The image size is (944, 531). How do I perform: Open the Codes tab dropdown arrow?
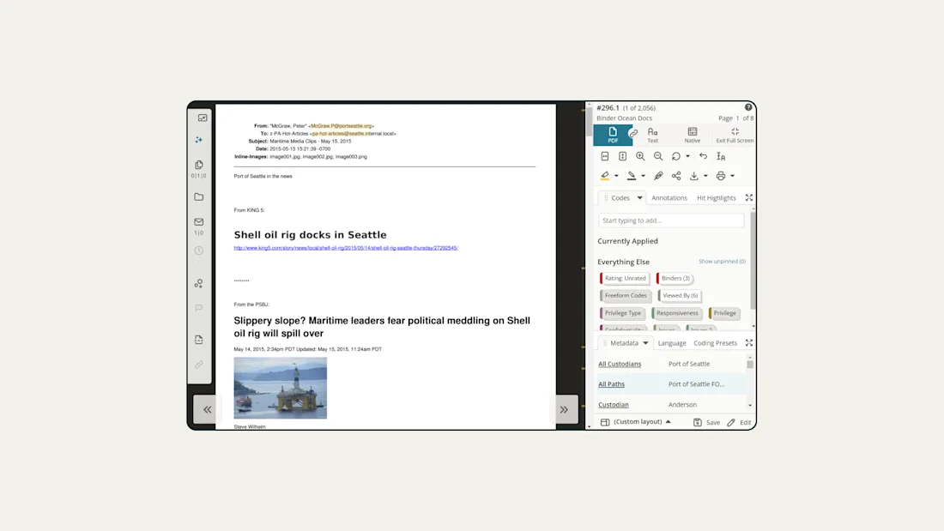(639, 198)
